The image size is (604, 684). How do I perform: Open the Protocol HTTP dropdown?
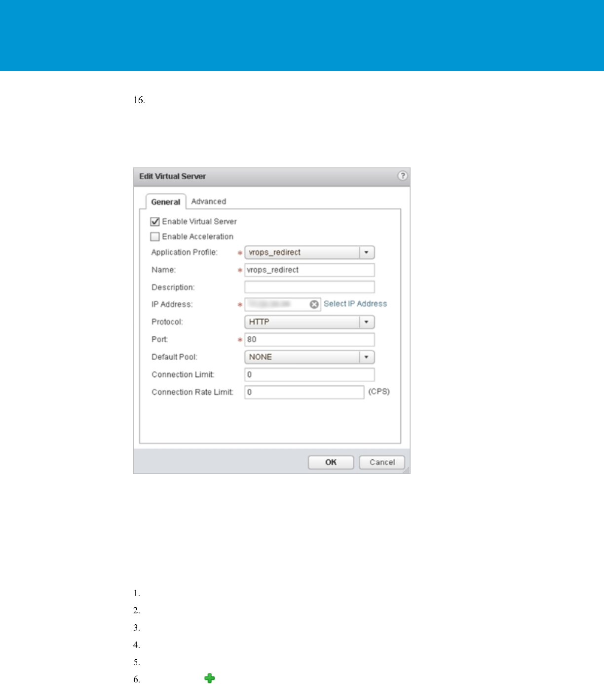click(309, 322)
